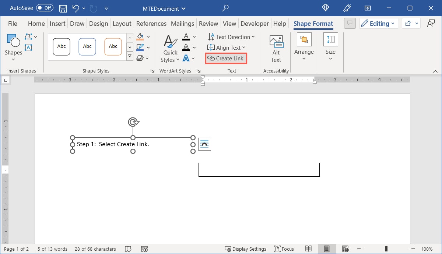
Task: Enable Focus mode from the status bar
Action: pos(284,249)
